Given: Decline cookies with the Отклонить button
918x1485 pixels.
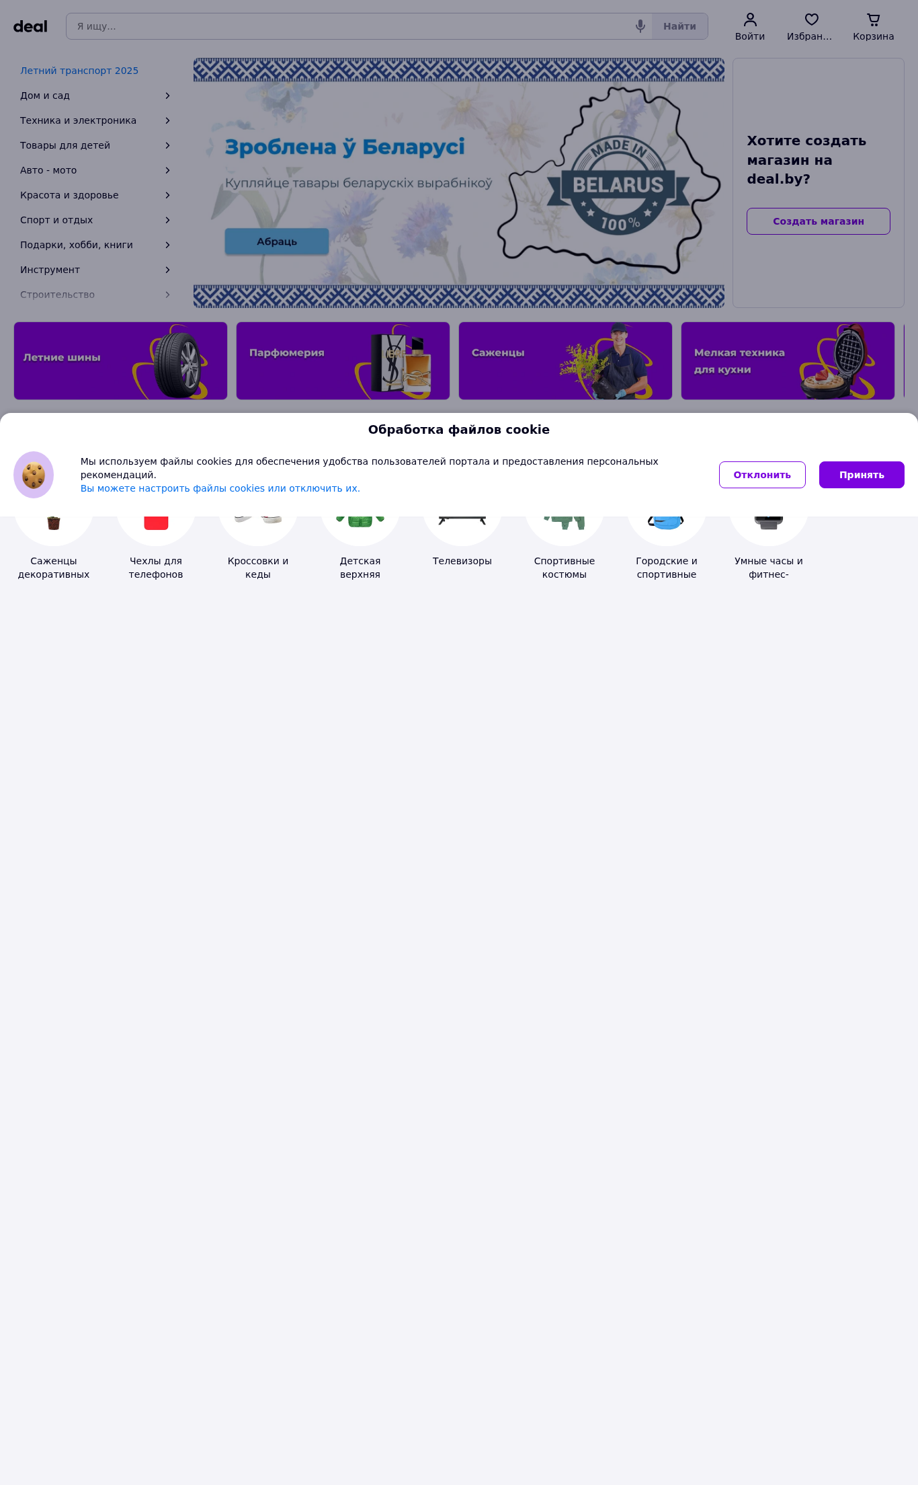Looking at the screenshot, I should pyautogui.click(x=762, y=475).
